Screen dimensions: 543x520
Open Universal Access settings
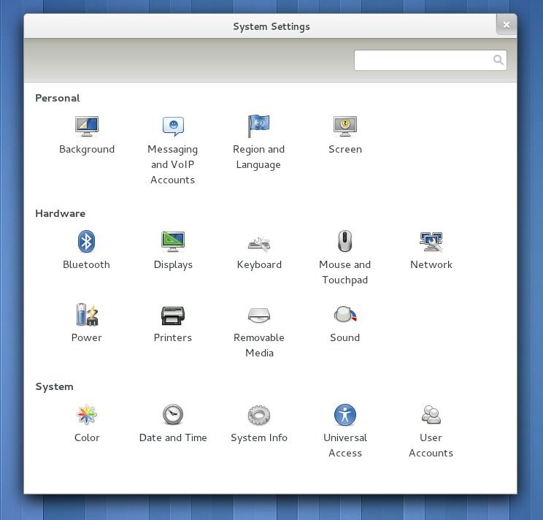(x=344, y=415)
